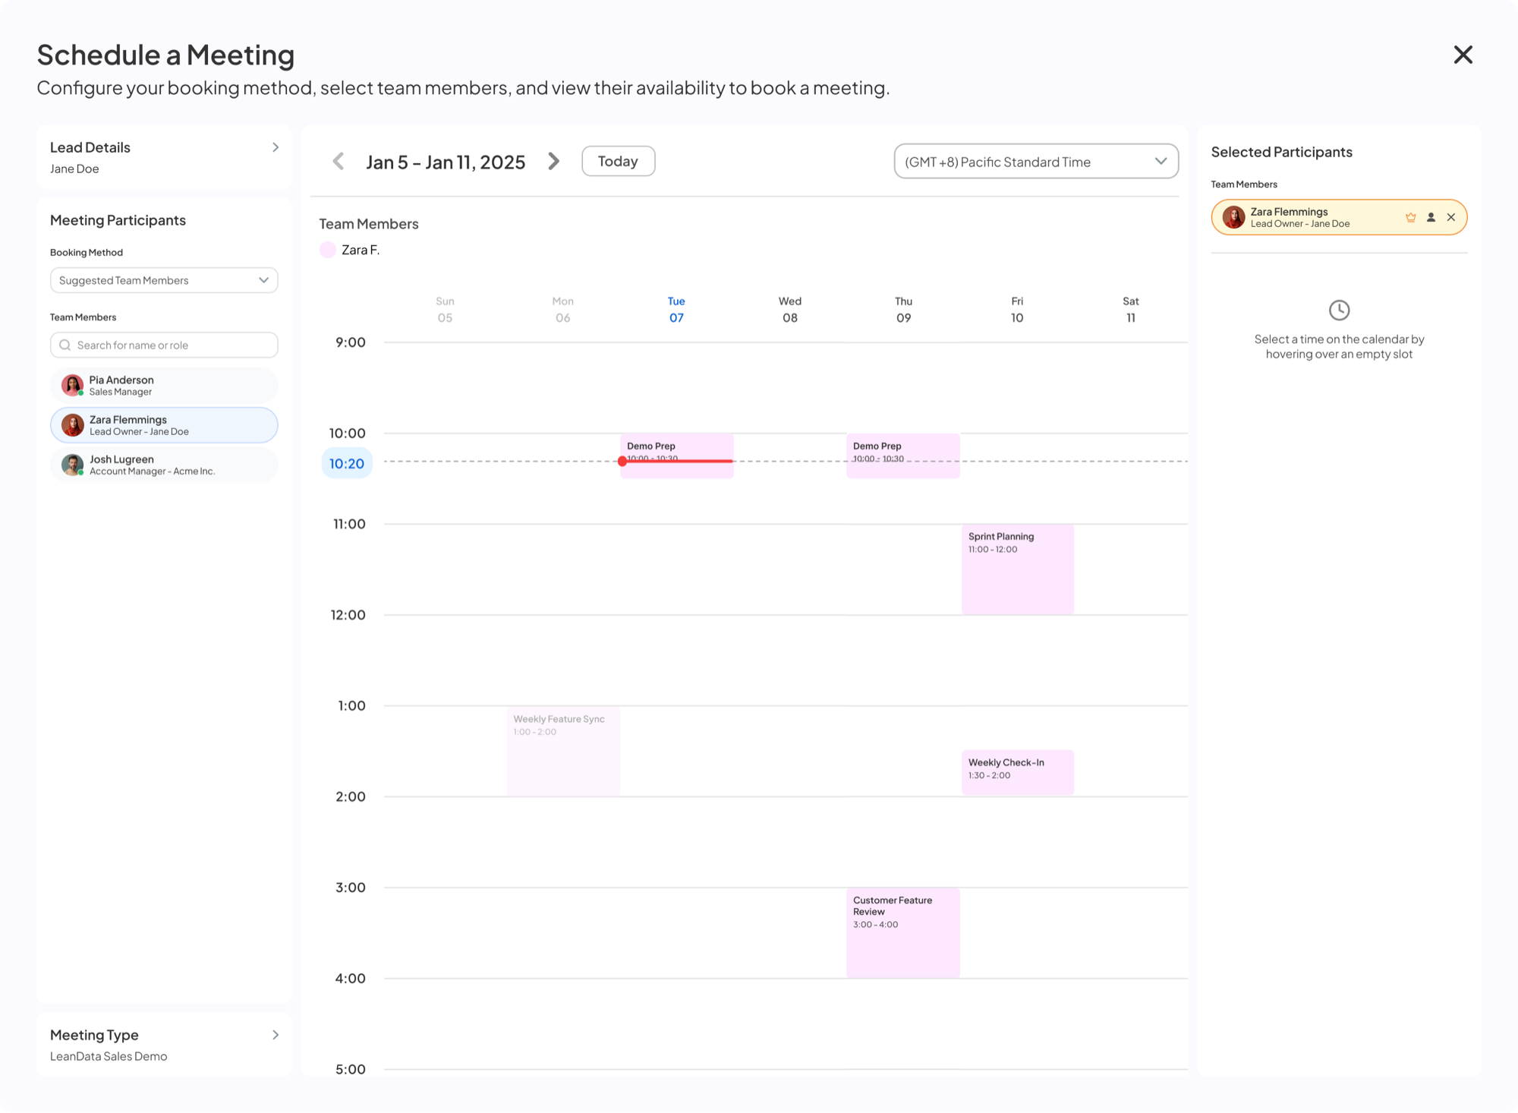Close the Schedule a Meeting dialog
The width and height of the screenshot is (1518, 1113).
click(1463, 55)
